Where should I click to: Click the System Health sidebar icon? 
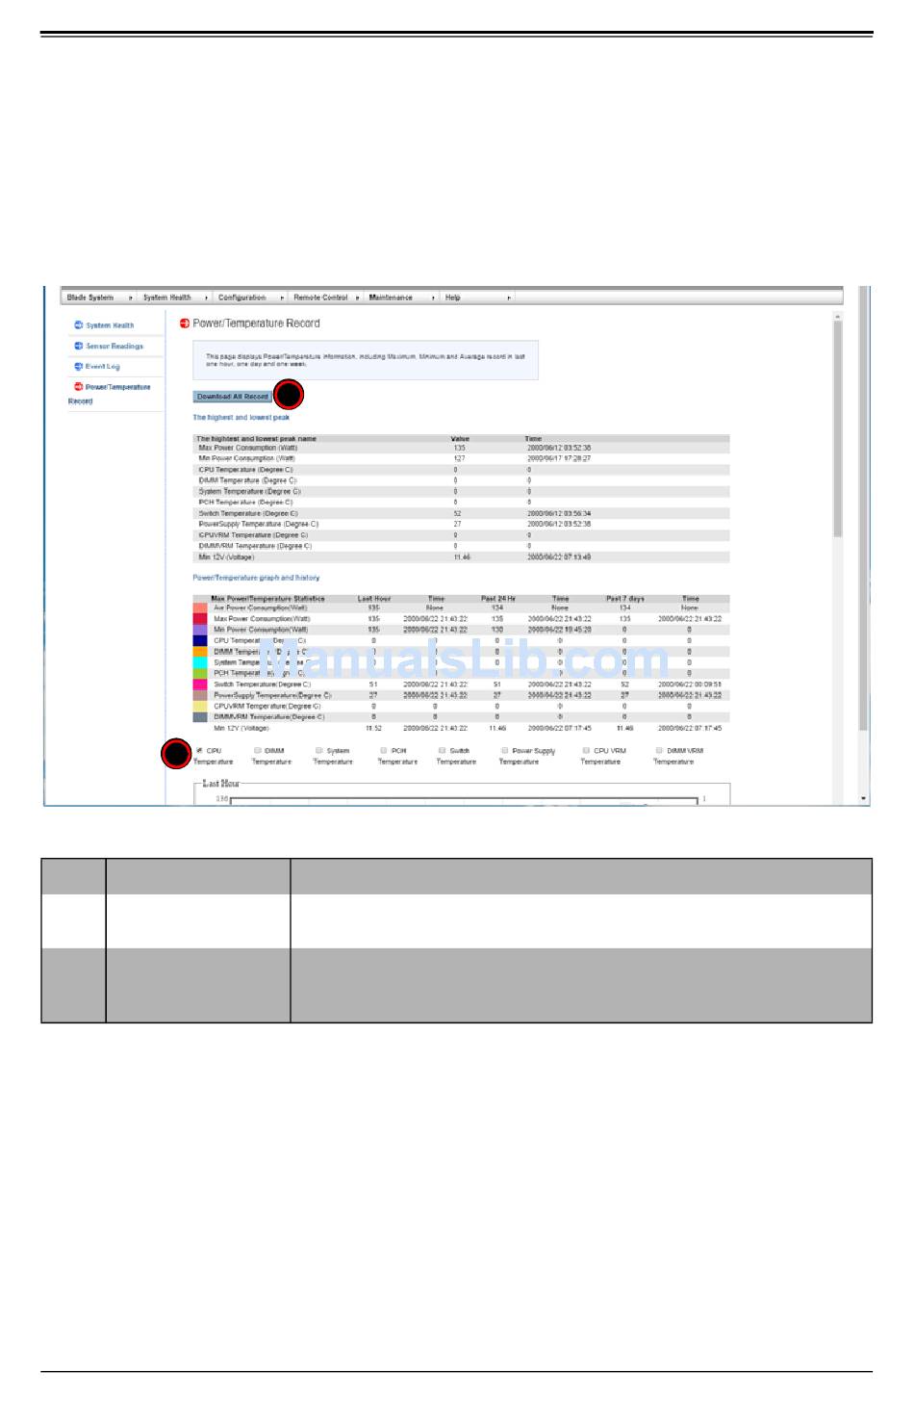(79, 325)
